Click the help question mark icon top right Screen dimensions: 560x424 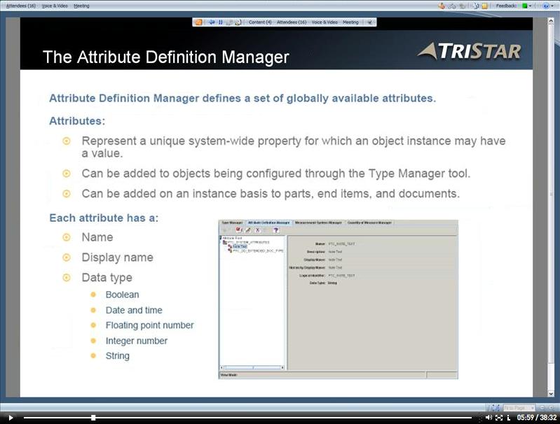point(546,6)
